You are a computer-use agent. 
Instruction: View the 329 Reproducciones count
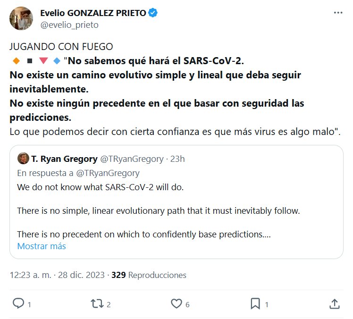pos(149,275)
